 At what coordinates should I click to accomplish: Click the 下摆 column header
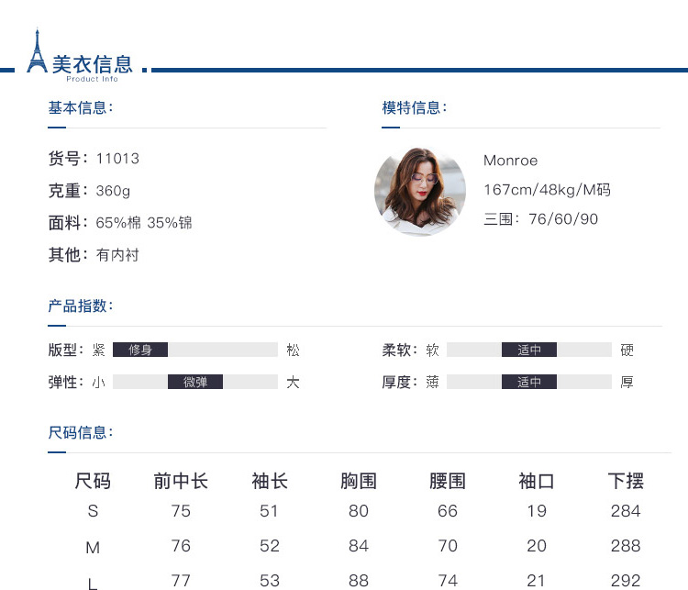tap(626, 481)
